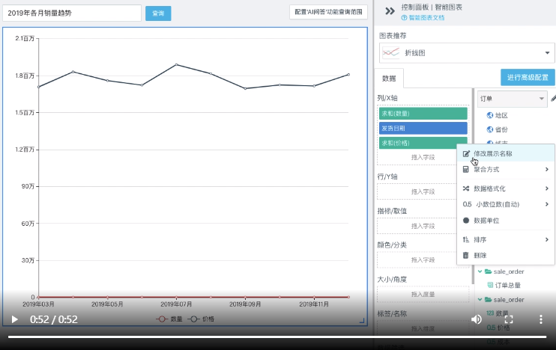
Task: Click the chart resize handle at the corner
Action: tap(362, 321)
